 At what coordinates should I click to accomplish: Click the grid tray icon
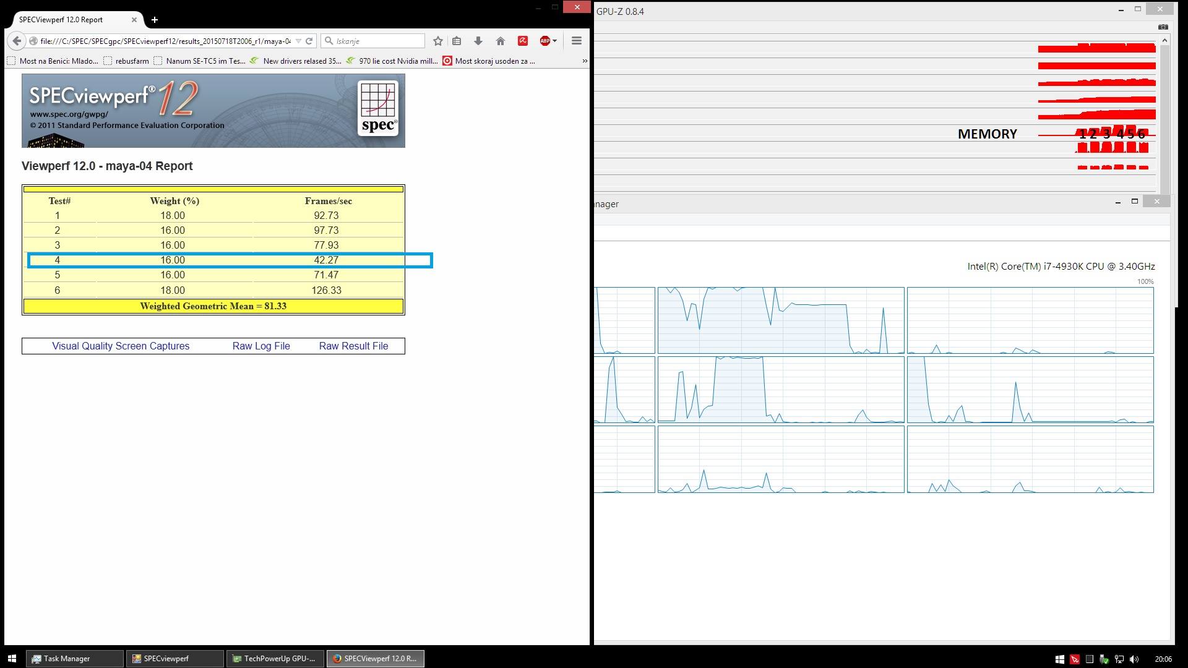tap(1090, 659)
